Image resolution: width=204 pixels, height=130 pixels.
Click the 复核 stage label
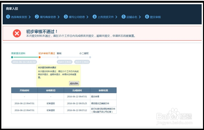coord(59,53)
